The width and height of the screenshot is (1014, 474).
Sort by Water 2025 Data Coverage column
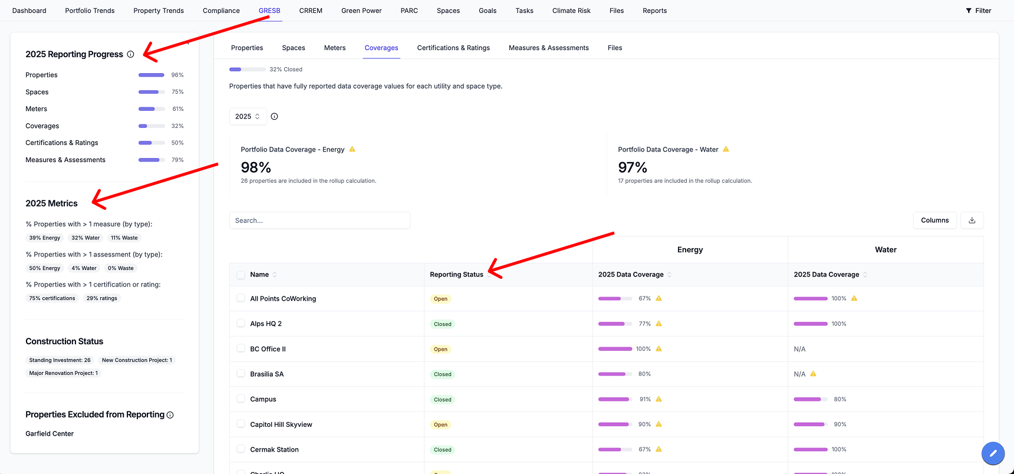click(x=865, y=275)
